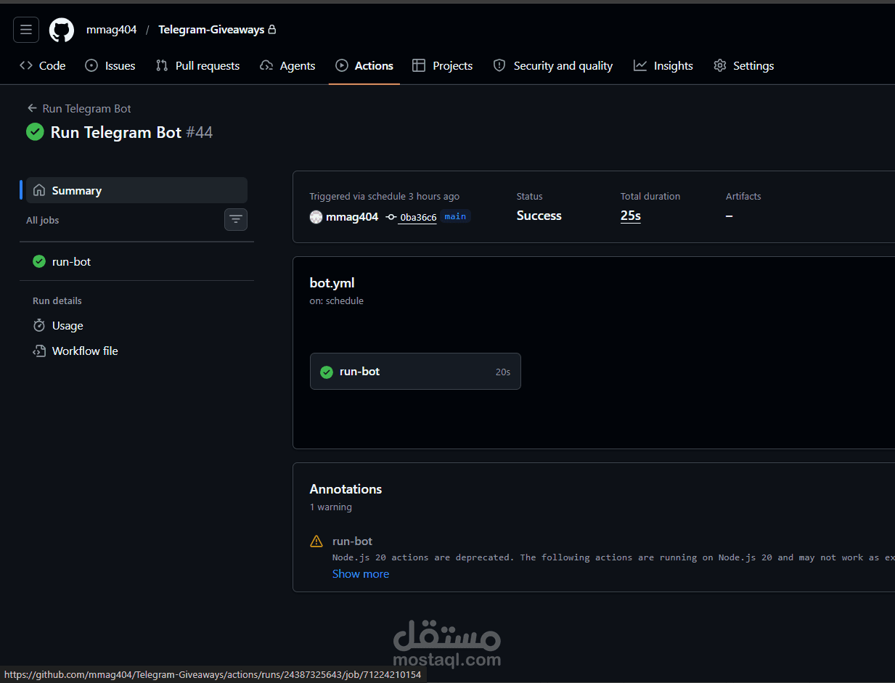Open the repository Settings tab
This screenshot has width=895, height=683.
click(x=744, y=66)
